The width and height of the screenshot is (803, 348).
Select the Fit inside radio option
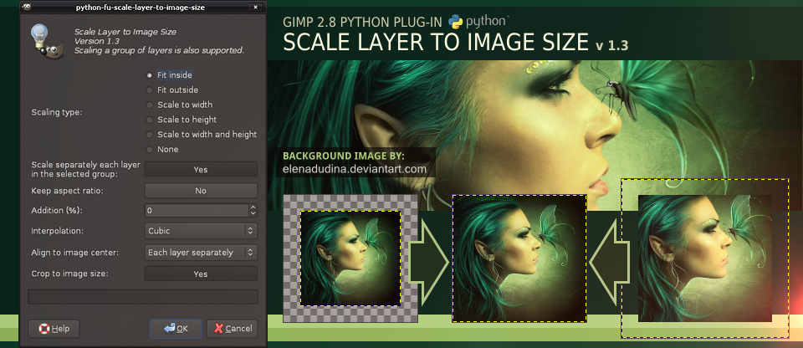[169, 74]
